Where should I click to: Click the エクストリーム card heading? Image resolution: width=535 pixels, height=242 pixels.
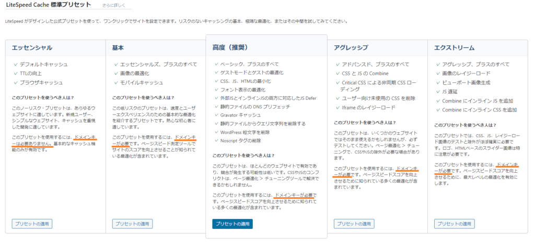click(454, 48)
